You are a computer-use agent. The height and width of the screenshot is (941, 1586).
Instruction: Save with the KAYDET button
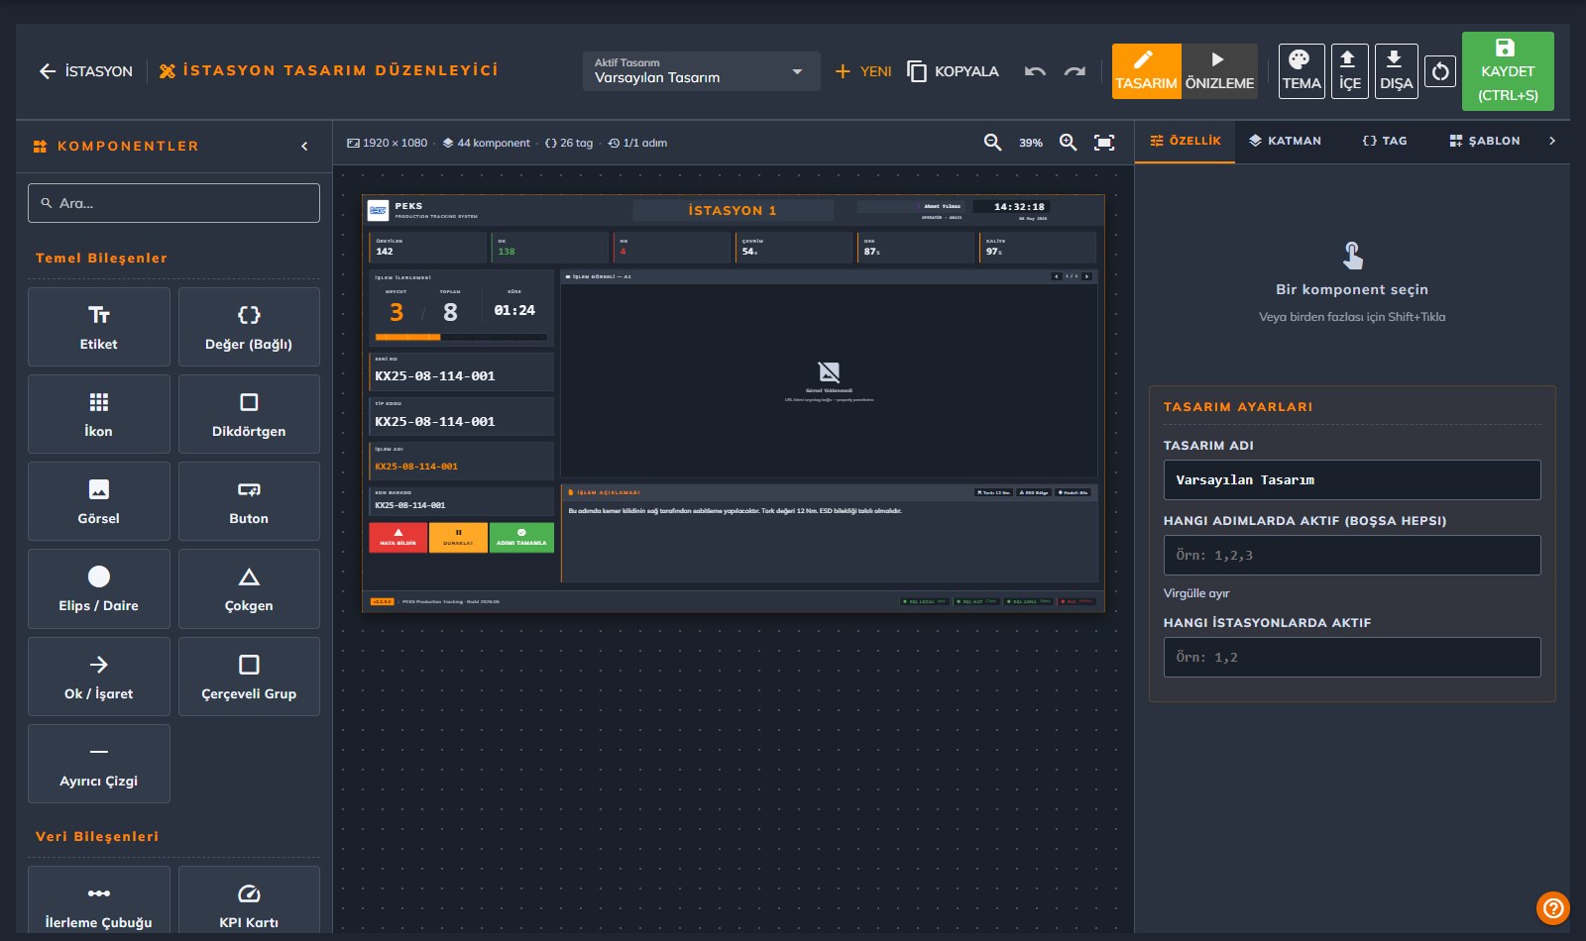pos(1508,71)
